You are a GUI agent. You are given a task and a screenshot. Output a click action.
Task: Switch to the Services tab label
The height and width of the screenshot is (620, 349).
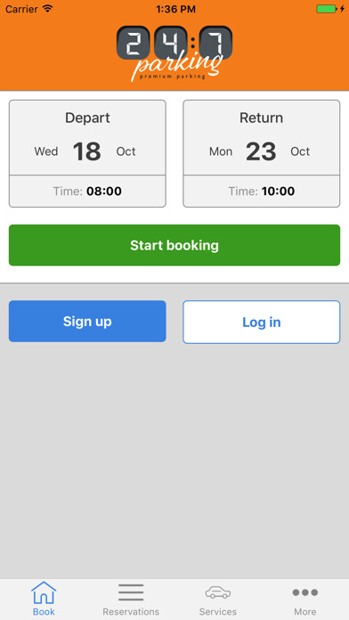[218, 612]
